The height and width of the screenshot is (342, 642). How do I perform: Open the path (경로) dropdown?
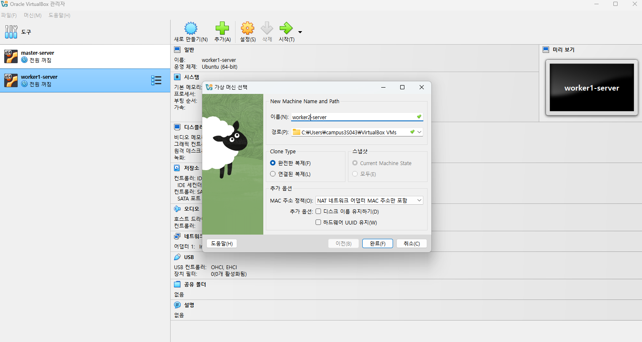click(x=420, y=132)
